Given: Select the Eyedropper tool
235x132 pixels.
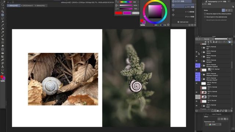Looking at the screenshot, I should pyautogui.click(x=3, y=25).
